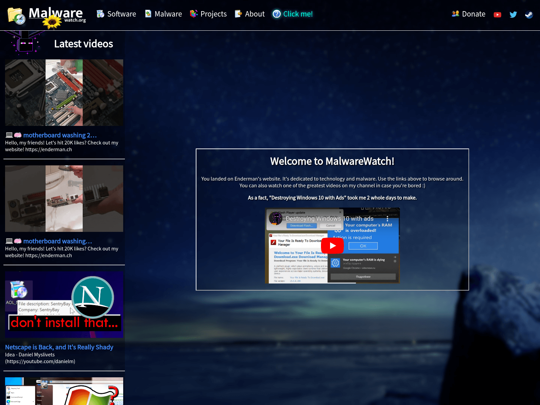Click 'Idea - Daniel Myslivets' description text
The height and width of the screenshot is (405, 540).
30,354
